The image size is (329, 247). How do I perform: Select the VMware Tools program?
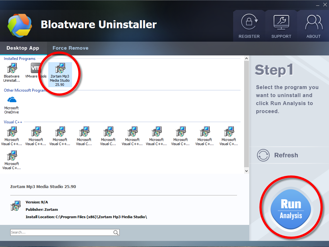click(36, 70)
